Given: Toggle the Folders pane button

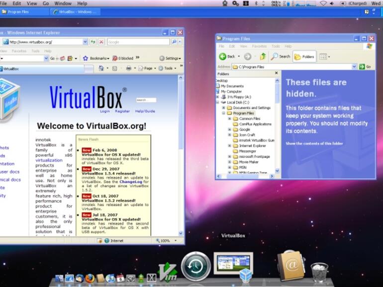Looking at the screenshot, I should [304, 57].
